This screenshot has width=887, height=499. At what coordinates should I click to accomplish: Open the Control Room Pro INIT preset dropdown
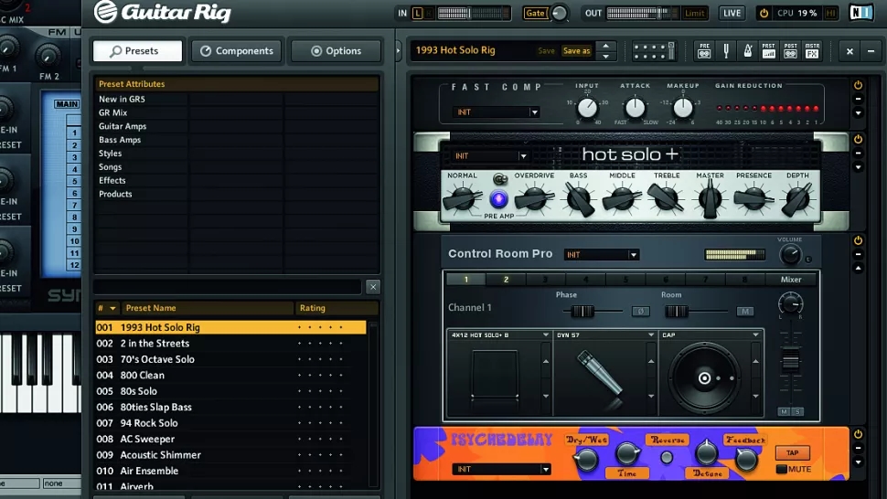pos(602,255)
